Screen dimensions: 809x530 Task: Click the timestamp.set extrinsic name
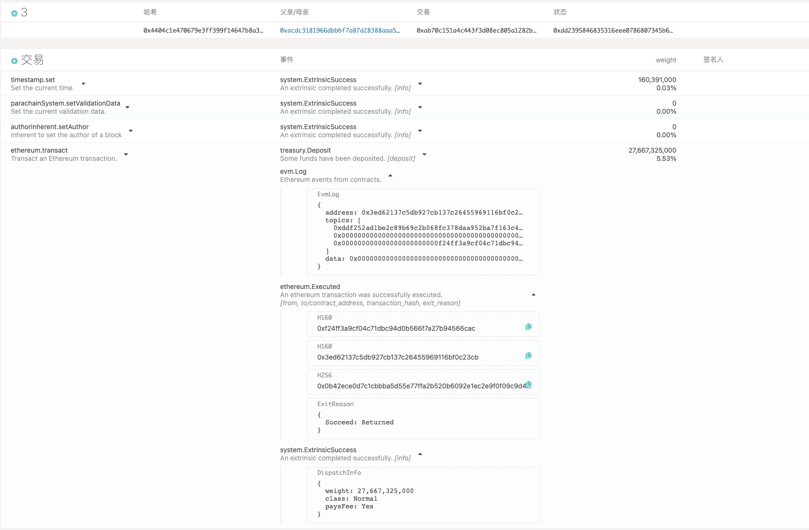click(33, 80)
